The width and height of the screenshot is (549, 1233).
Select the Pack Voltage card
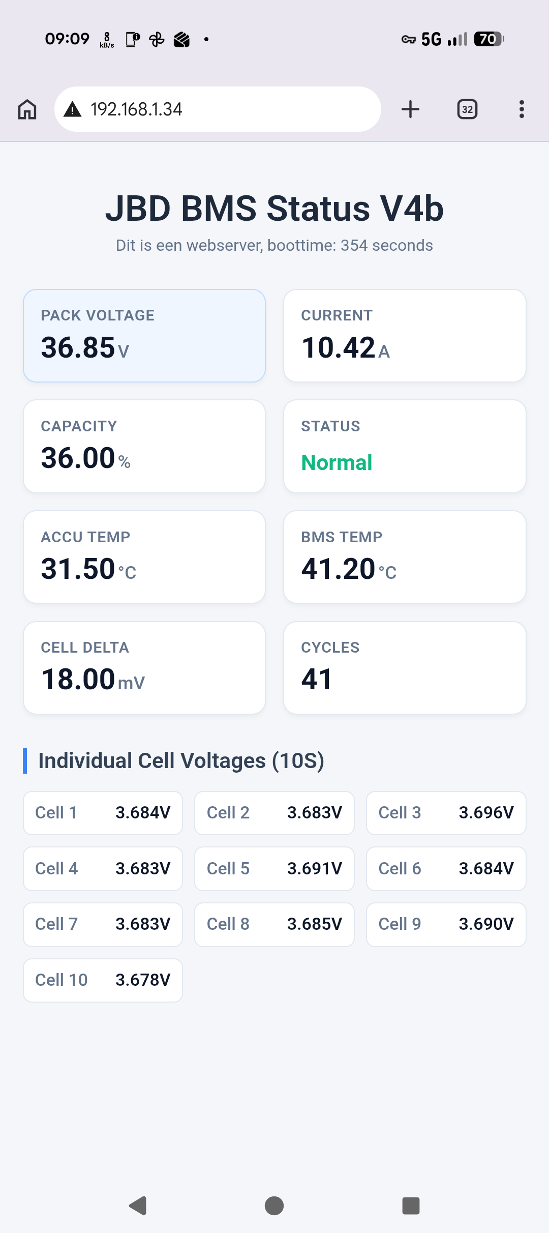click(144, 336)
